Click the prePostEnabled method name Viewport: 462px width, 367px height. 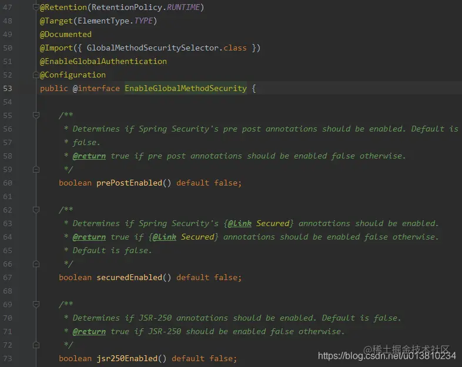(x=129, y=183)
